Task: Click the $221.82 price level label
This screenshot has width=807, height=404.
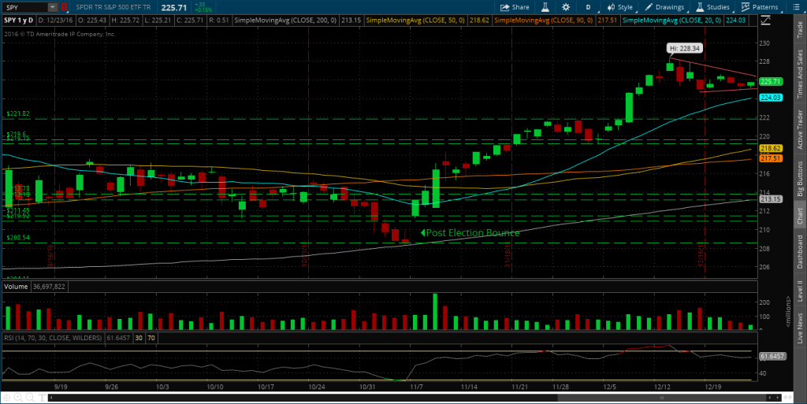Action: 18,113
